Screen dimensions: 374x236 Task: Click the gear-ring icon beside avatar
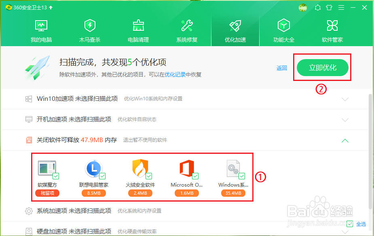coord(318,8)
